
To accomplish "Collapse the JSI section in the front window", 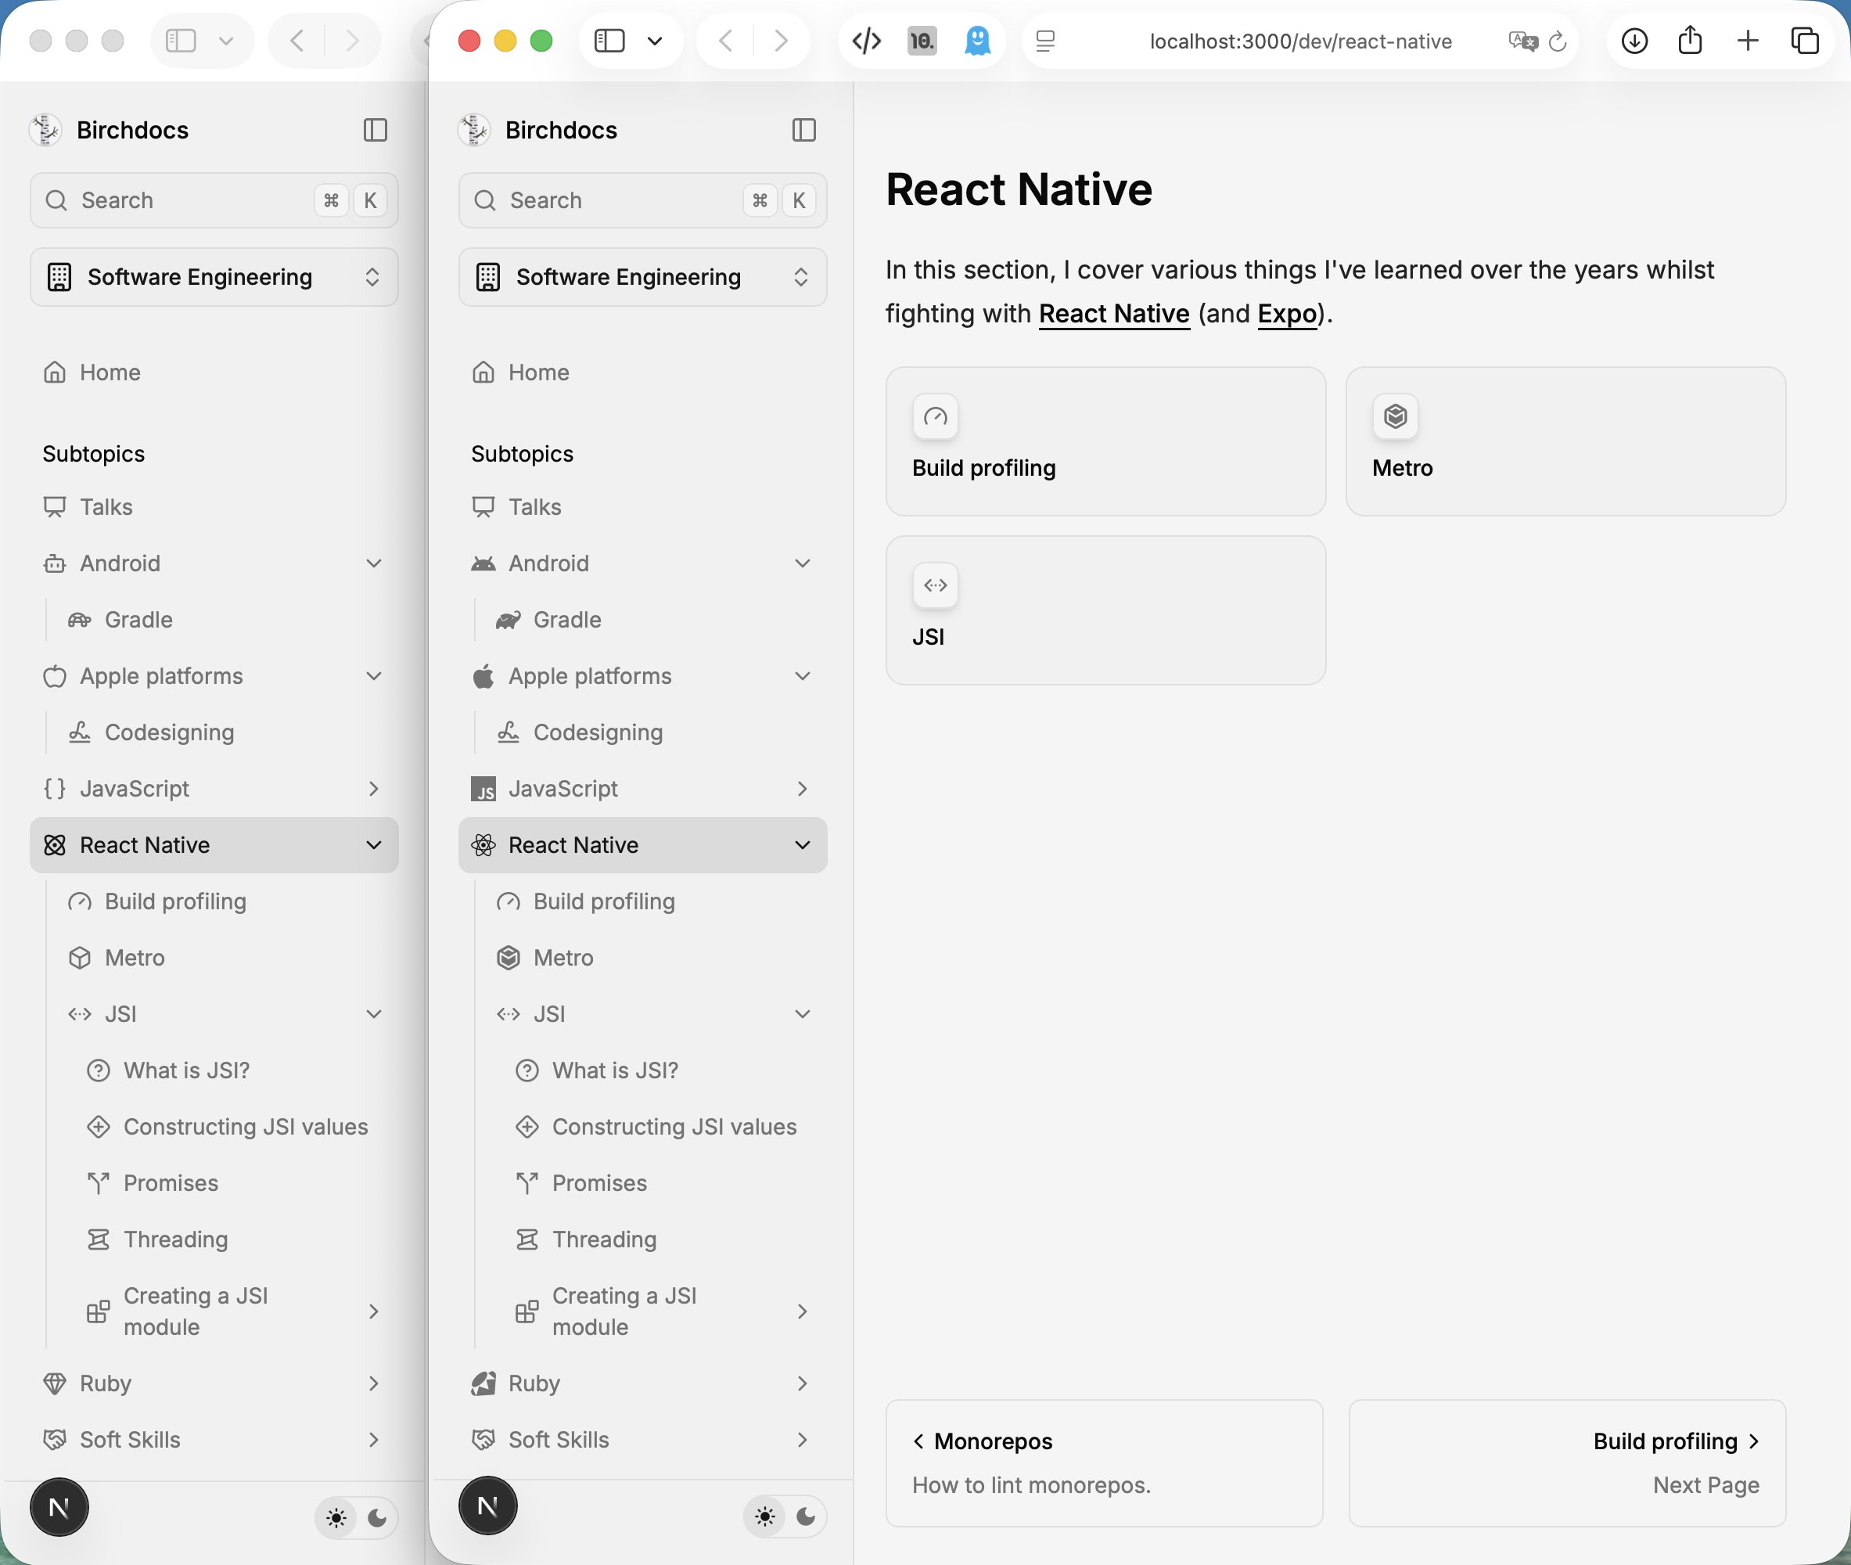I will pyautogui.click(x=803, y=1014).
